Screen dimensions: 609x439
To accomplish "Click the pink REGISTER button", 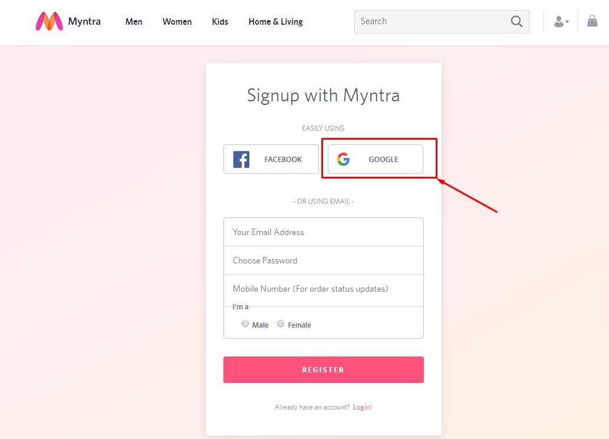I will (324, 369).
